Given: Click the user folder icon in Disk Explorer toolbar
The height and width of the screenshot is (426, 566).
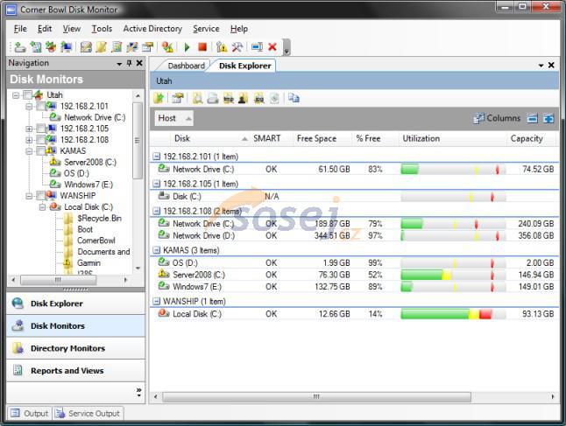Looking at the screenshot, I should point(244,98).
